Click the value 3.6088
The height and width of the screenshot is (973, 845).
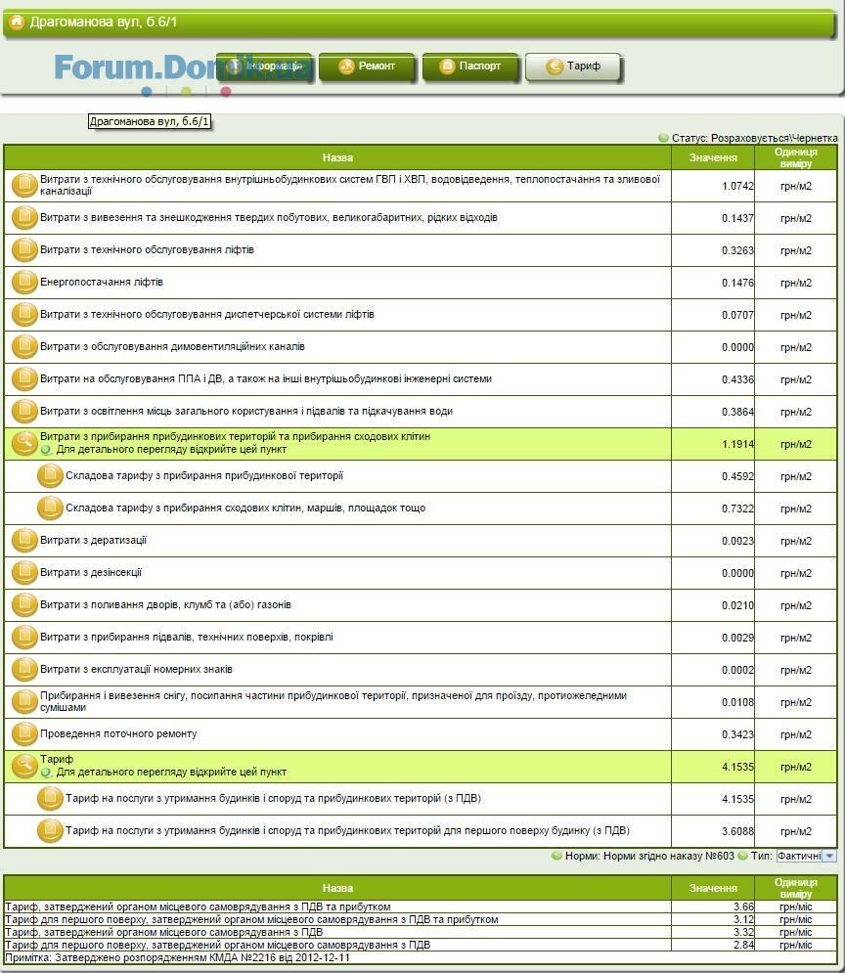(x=737, y=831)
